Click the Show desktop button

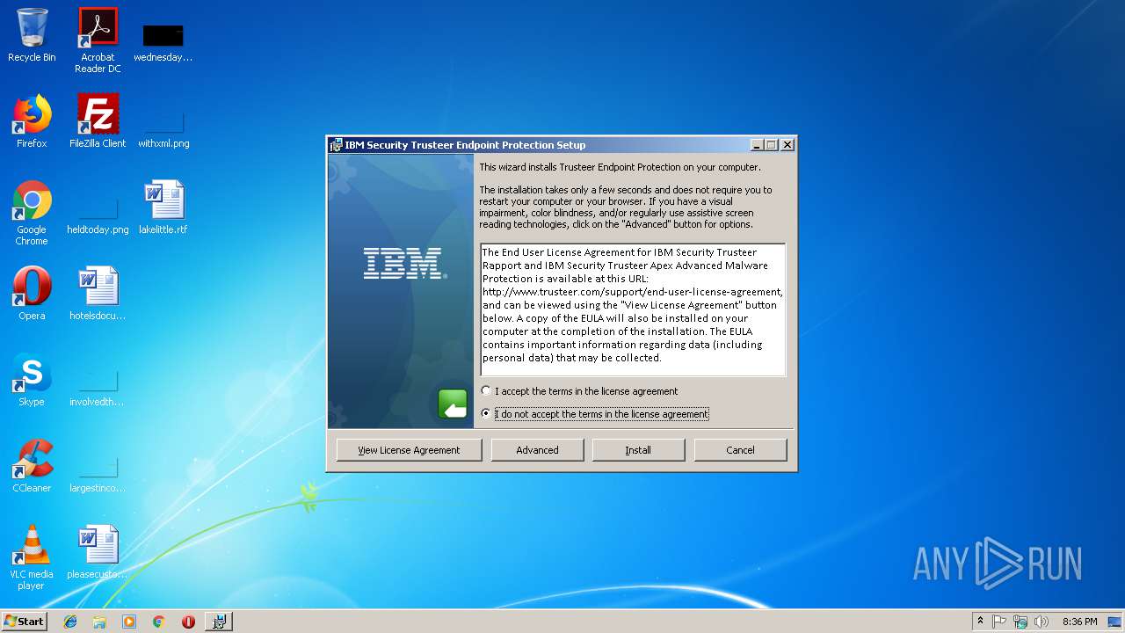(x=1115, y=622)
